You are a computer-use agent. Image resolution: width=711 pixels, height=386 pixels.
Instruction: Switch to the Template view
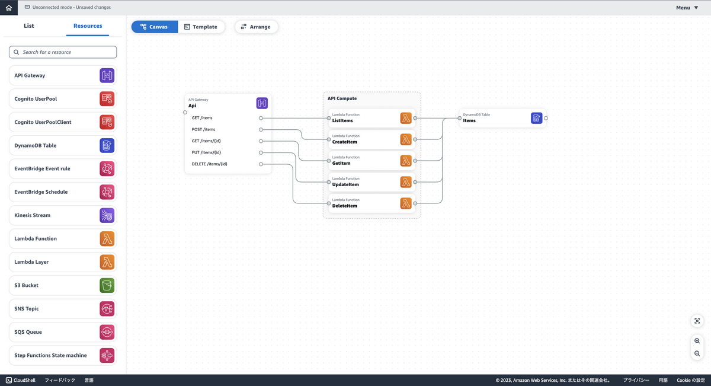point(201,27)
